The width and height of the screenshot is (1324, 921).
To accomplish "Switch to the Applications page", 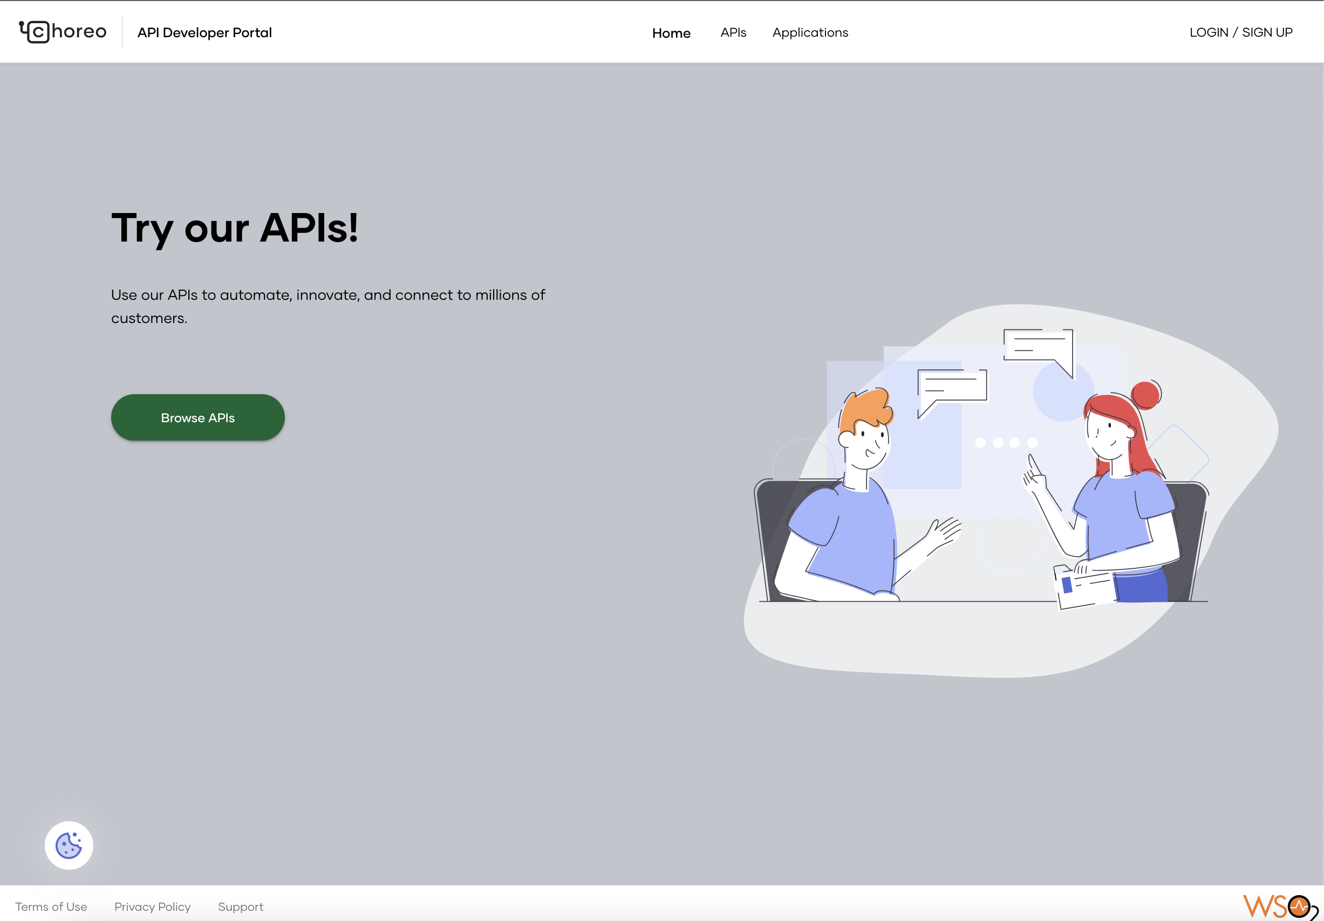I will (810, 32).
